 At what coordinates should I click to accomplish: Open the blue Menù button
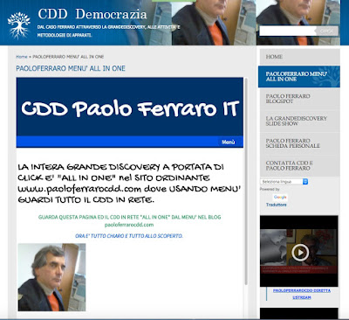click(228, 142)
